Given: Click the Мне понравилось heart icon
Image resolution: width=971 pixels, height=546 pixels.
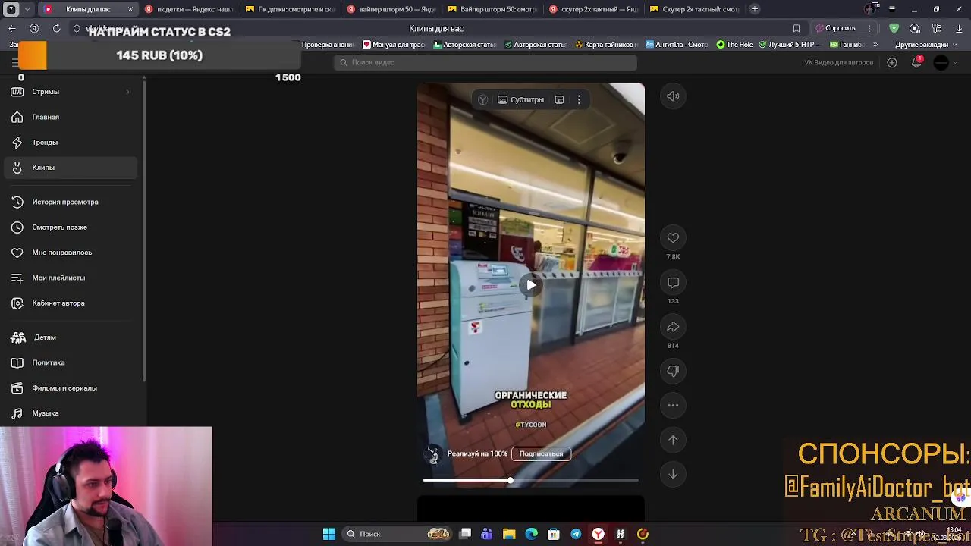Looking at the screenshot, I should tap(17, 253).
